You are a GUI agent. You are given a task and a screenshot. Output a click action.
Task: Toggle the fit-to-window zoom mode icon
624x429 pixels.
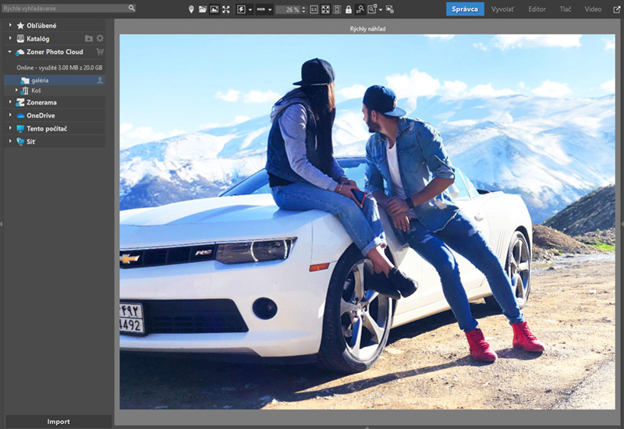click(325, 9)
